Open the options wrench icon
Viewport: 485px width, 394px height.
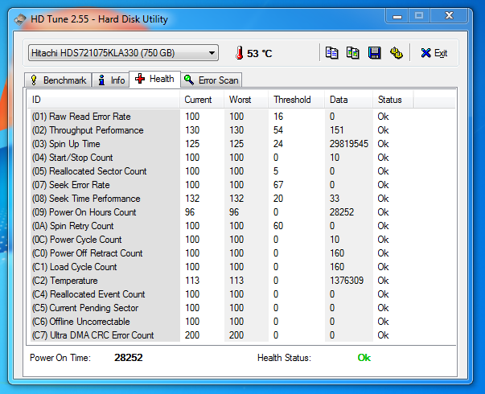point(396,53)
